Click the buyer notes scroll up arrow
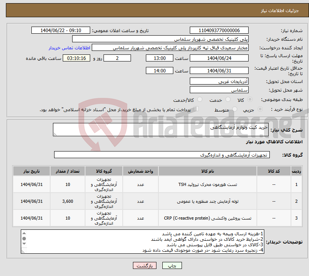Image resolution: width=309 pixels, height=276 pixels. 24,233
